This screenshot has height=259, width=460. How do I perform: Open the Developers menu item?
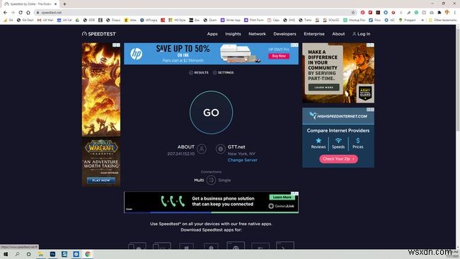coord(284,34)
